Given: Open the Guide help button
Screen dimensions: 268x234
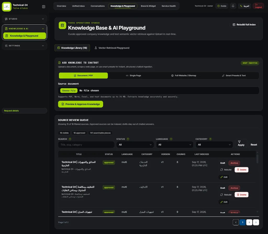Looking at the screenshot, I should coord(222,6).
